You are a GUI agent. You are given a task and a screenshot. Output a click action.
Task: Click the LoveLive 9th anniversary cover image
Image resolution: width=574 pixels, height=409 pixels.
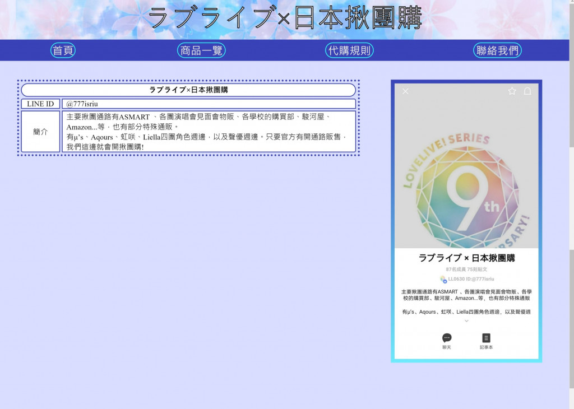point(466,166)
